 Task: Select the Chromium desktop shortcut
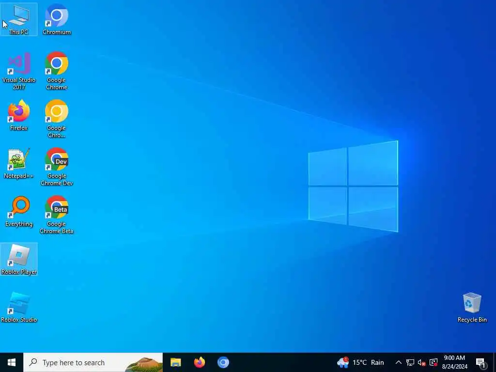pos(57,19)
